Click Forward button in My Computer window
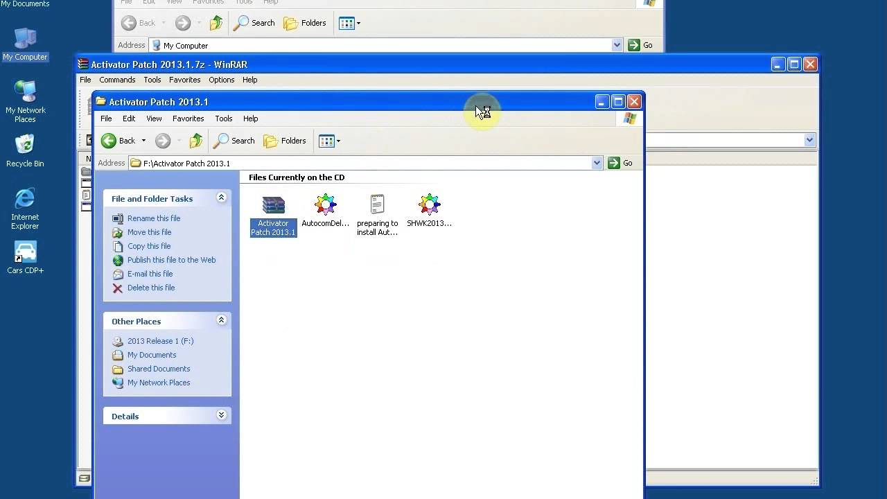887x499 pixels. (183, 23)
